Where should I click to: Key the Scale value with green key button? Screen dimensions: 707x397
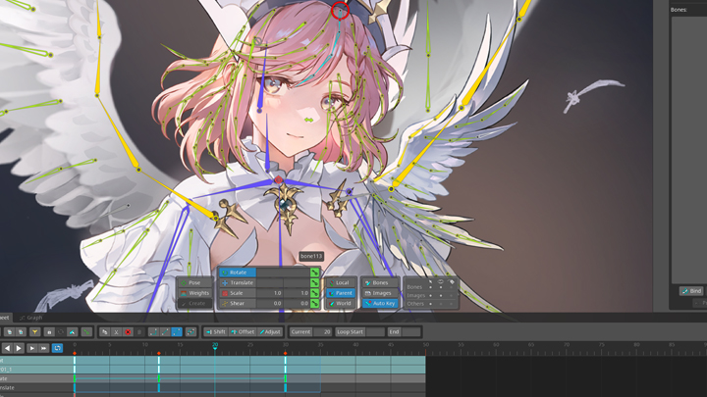pyautogui.click(x=315, y=293)
